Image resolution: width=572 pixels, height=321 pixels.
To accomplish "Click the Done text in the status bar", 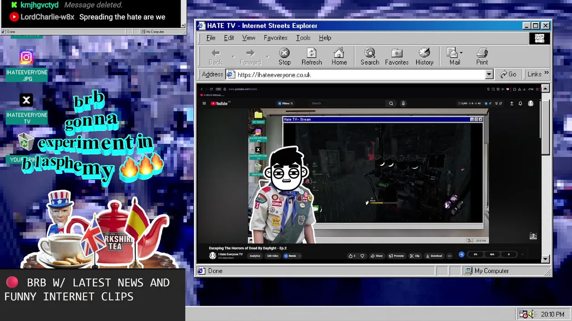I will point(215,271).
